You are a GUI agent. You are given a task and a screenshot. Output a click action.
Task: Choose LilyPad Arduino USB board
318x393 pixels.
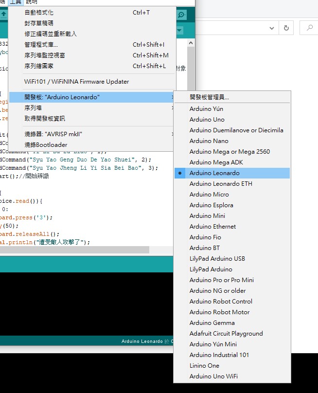coord(232,259)
